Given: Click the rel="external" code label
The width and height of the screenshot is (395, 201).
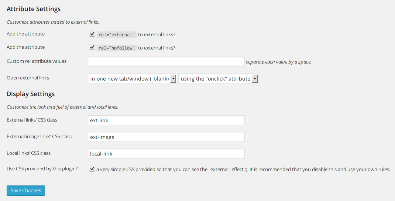Looking at the screenshot, I should (x=117, y=35).
